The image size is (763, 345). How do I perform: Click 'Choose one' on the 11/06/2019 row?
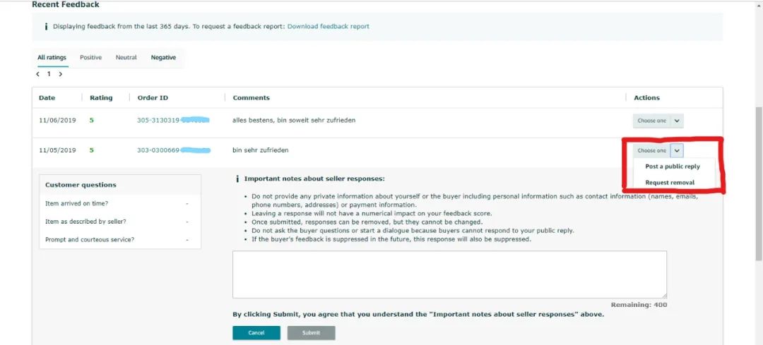(x=651, y=121)
